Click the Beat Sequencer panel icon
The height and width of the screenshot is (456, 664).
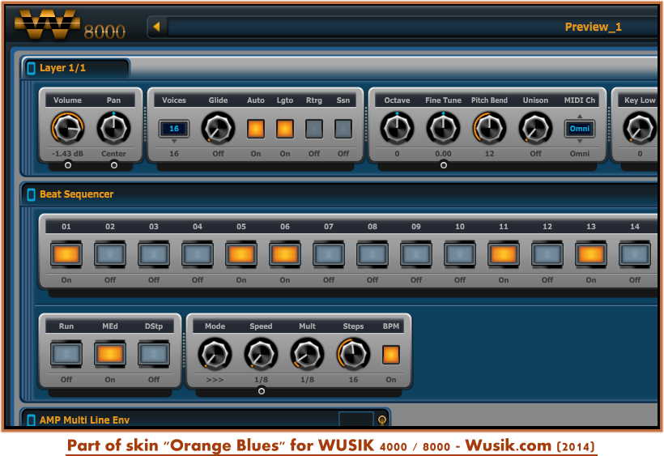coord(32,194)
